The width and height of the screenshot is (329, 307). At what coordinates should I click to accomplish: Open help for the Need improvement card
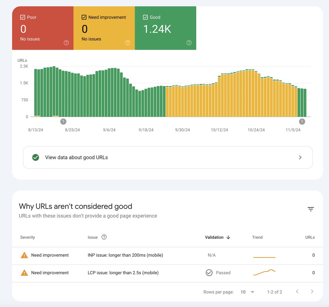[127, 43]
